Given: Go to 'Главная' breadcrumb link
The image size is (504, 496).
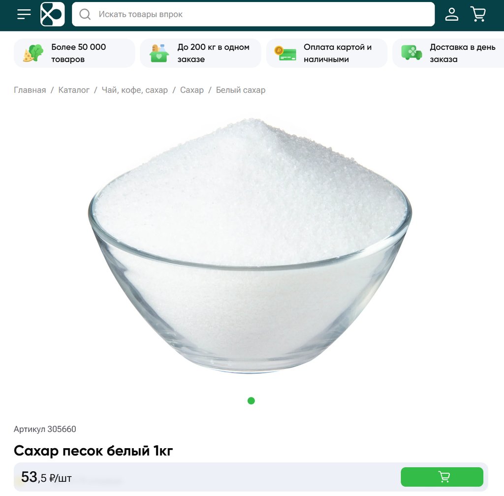Looking at the screenshot, I should 30,90.
